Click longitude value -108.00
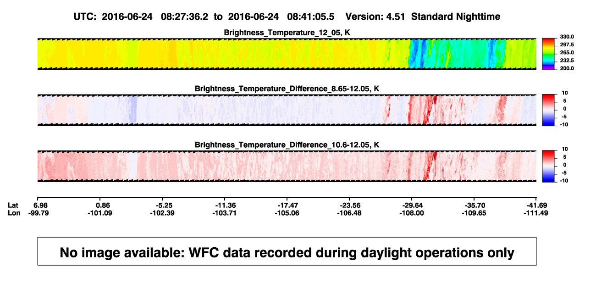 (412, 213)
